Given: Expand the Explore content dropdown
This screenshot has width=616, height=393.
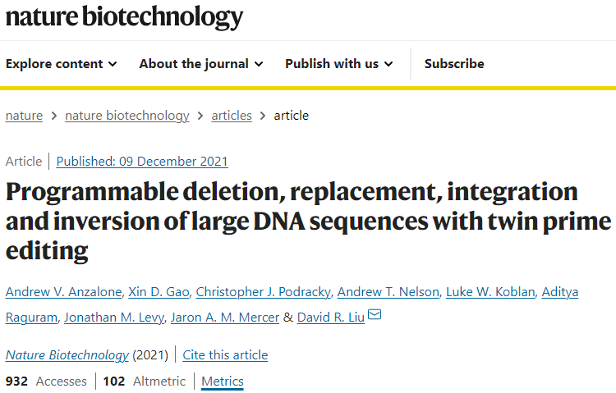Looking at the screenshot, I should (62, 64).
